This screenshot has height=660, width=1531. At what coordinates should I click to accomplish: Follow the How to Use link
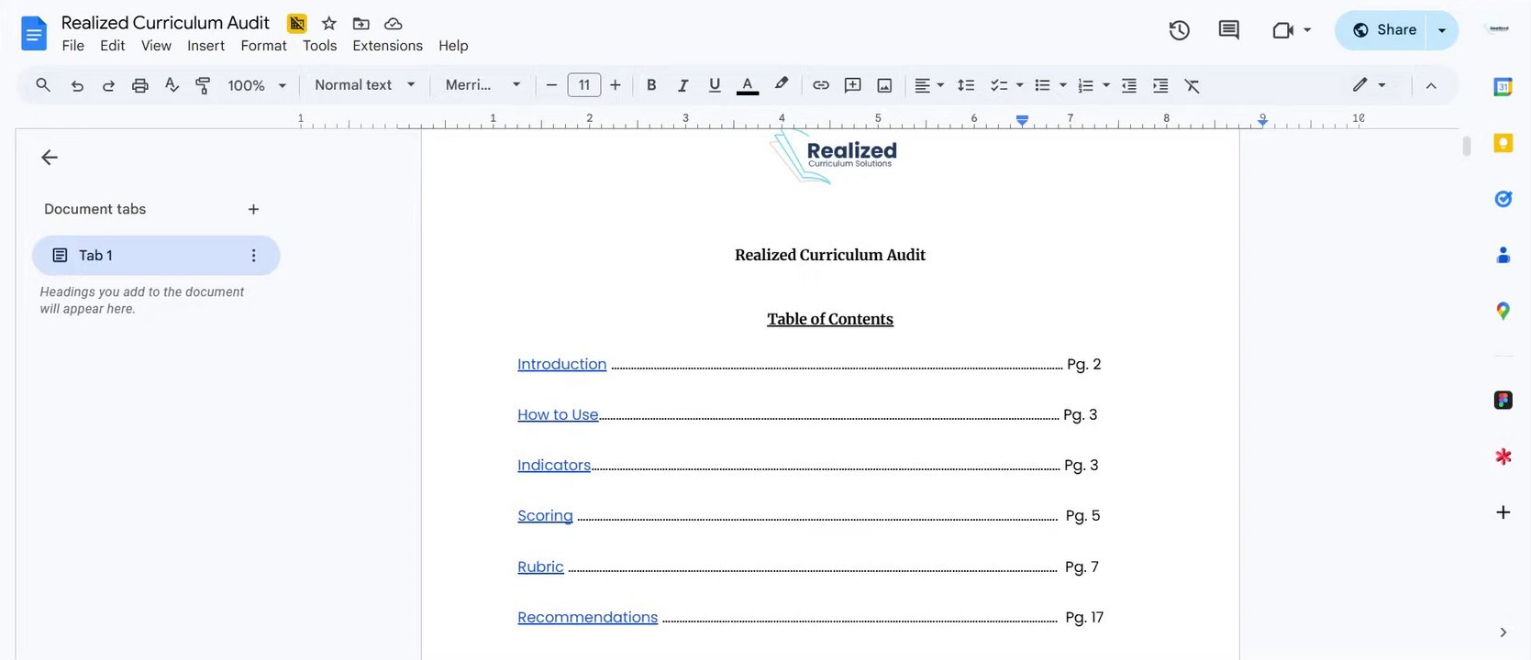click(558, 414)
